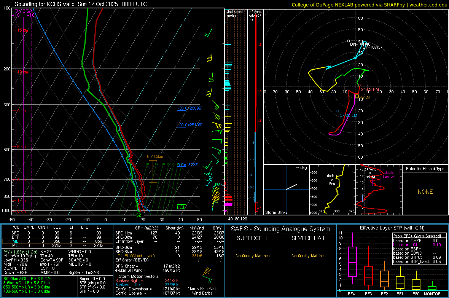
Task: Click the K = 27 index value
Action: pos(46,252)
